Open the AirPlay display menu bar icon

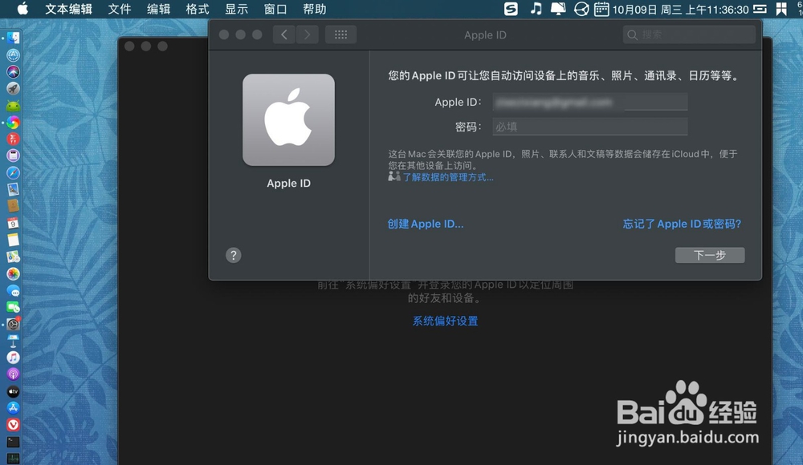pos(557,10)
